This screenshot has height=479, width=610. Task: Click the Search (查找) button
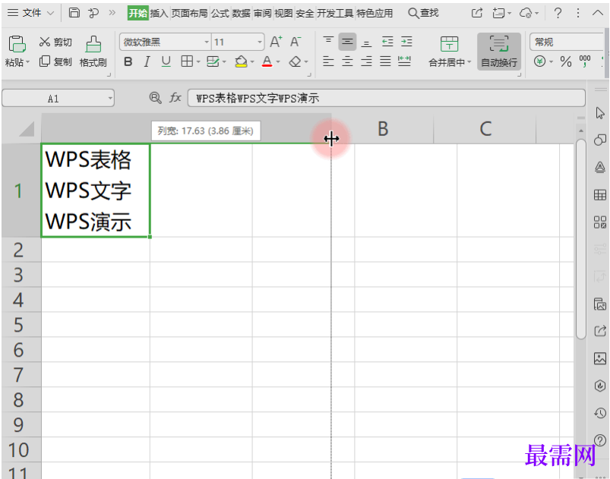coord(423,13)
